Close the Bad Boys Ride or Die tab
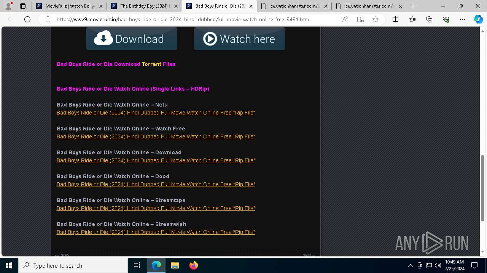Viewport: 487px width, 273px height. point(251,6)
